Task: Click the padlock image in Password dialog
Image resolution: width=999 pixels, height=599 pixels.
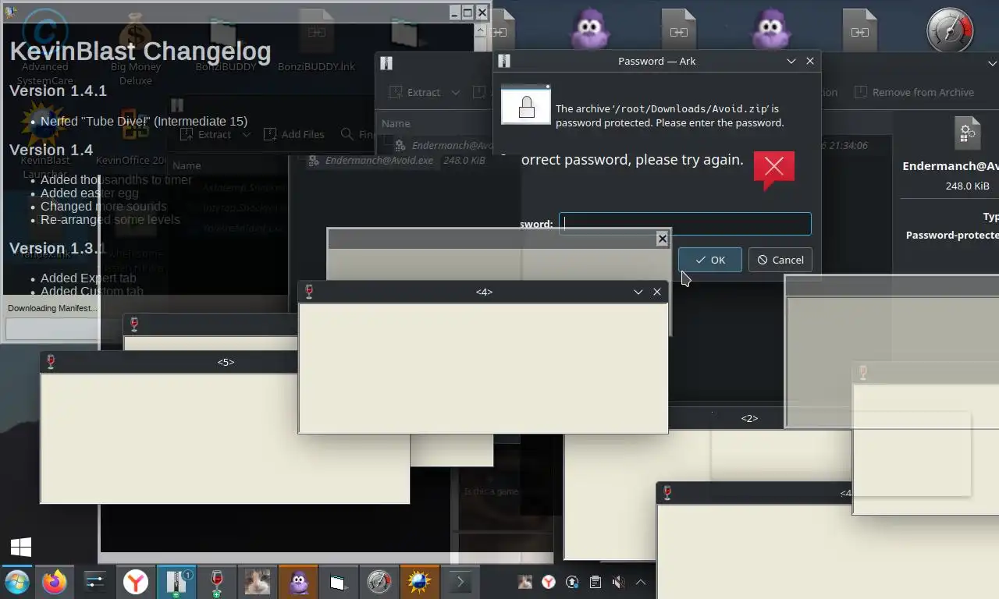Action: click(526, 105)
